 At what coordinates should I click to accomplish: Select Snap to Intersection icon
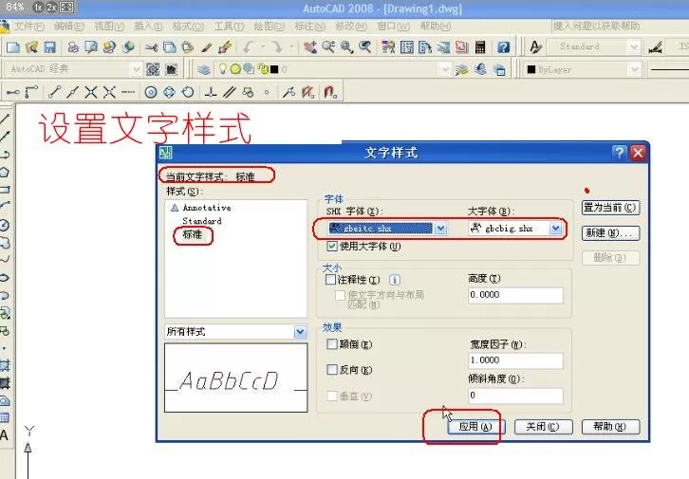tap(91, 92)
